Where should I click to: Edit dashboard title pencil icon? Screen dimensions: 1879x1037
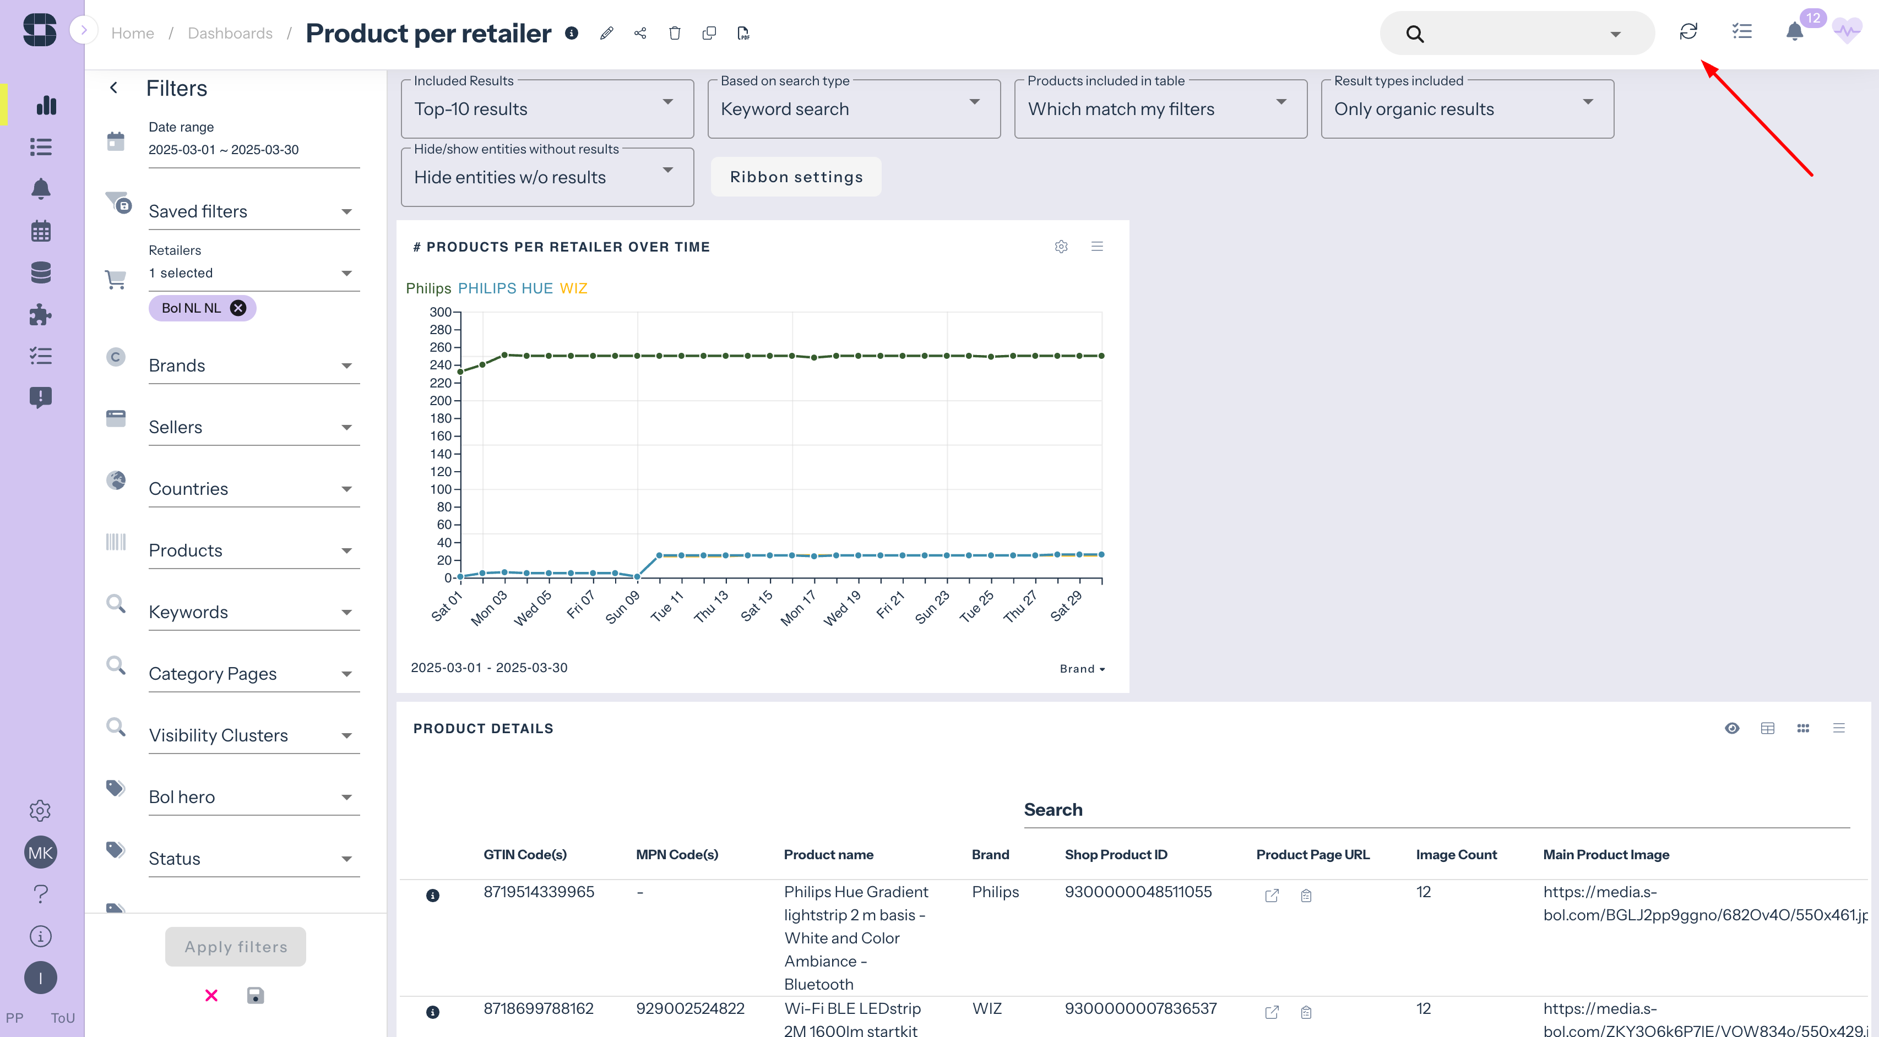click(x=606, y=33)
